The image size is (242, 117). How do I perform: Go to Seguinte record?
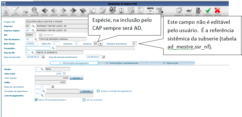64,11
